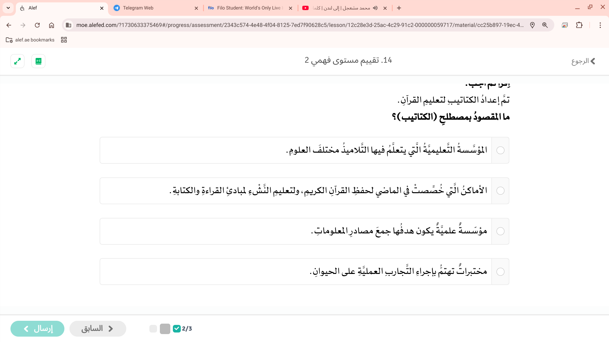Open the bookmarks apps grid icon

tap(64, 40)
